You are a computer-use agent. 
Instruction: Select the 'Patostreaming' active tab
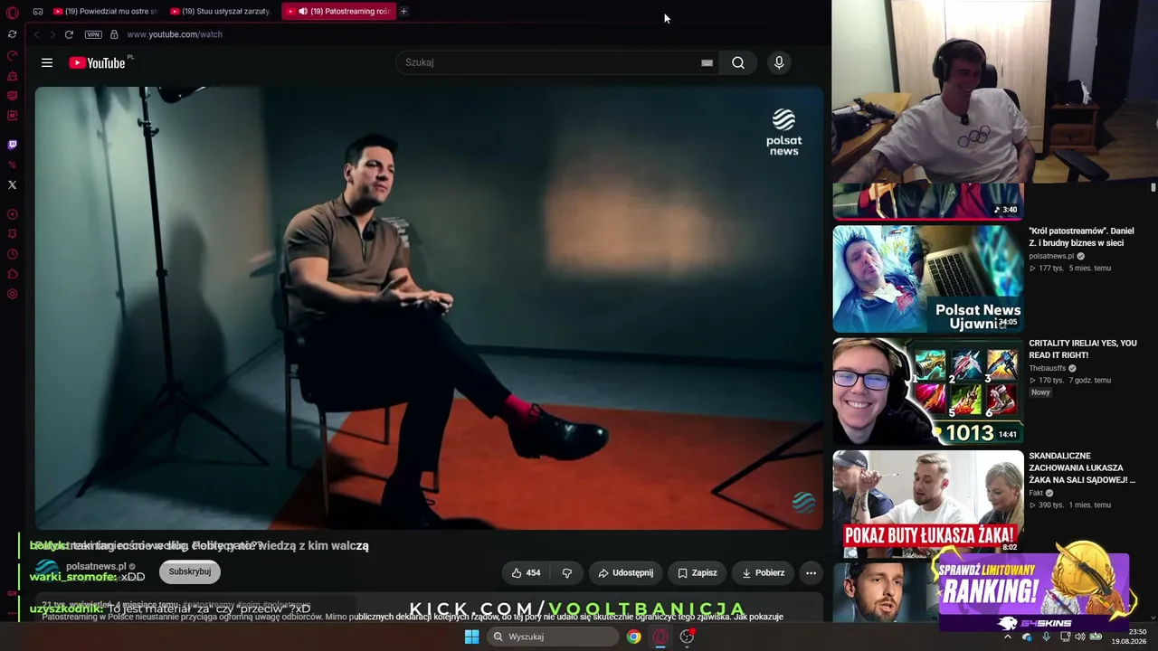(x=338, y=11)
